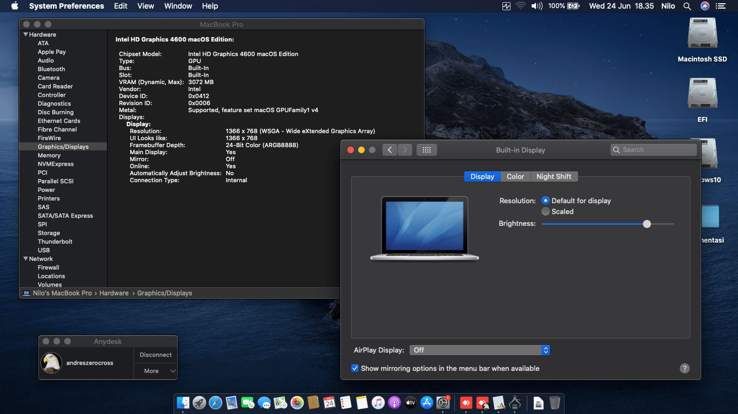
Task: Open the AirPlay Display dropdown
Action: [480, 350]
